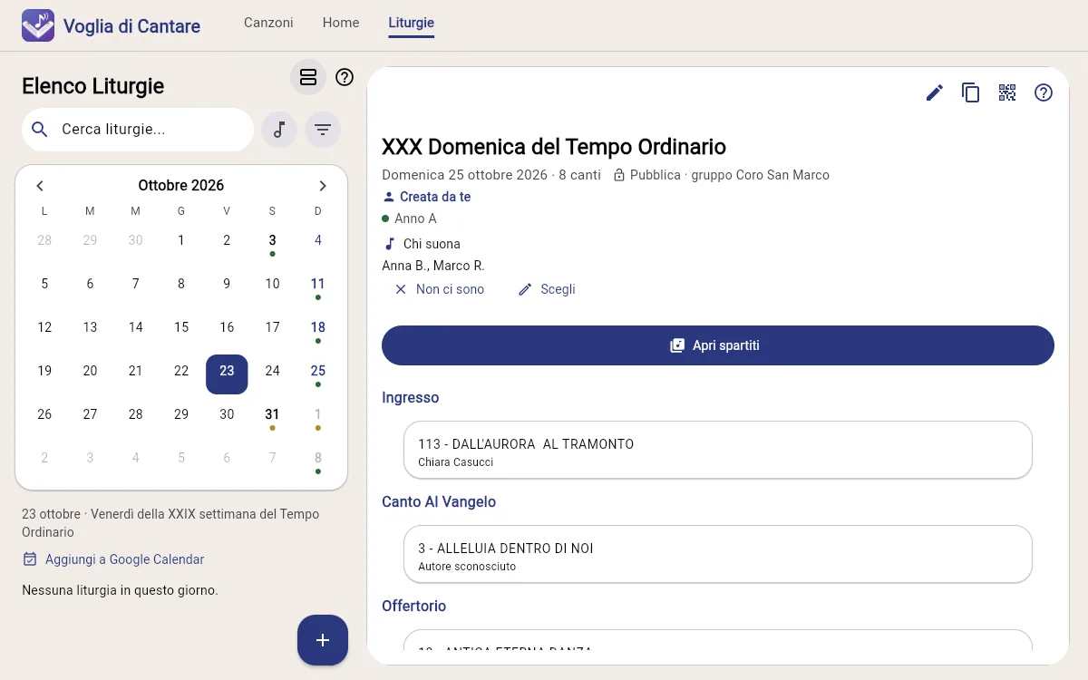Click the Ingresso section heading
The width and height of the screenshot is (1088, 680).
point(411,397)
